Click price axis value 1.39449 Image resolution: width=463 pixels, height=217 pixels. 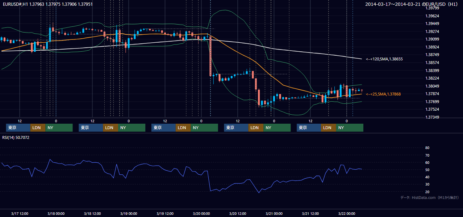coord(432,24)
